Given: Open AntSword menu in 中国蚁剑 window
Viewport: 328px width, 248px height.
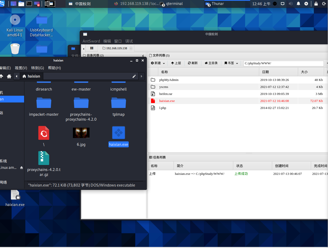Looking at the screenshot, I should [91, 41].
